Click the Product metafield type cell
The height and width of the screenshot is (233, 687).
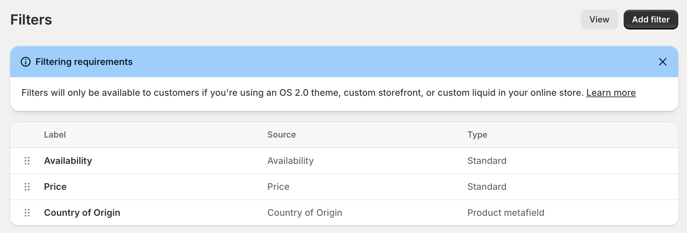[x=506, y=213]
